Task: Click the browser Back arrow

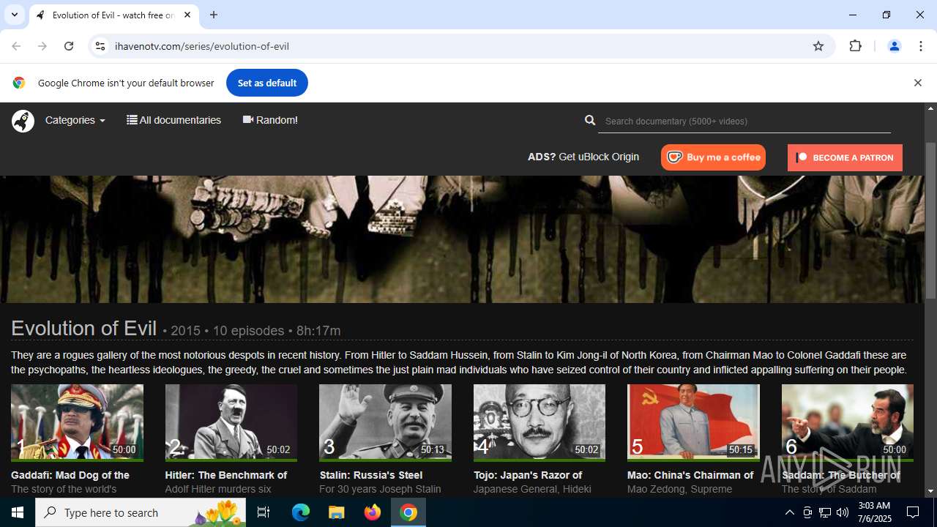Action: [16, 46]
